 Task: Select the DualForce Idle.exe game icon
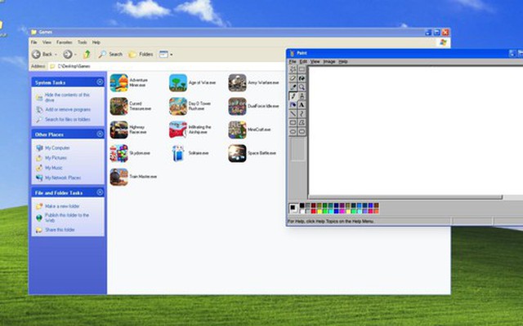point(237,106)
